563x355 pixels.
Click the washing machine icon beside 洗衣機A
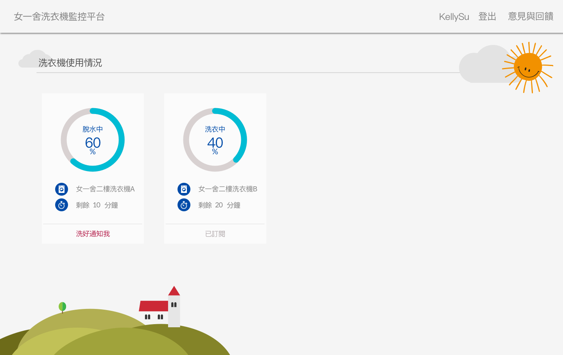(x=61, y=189)
